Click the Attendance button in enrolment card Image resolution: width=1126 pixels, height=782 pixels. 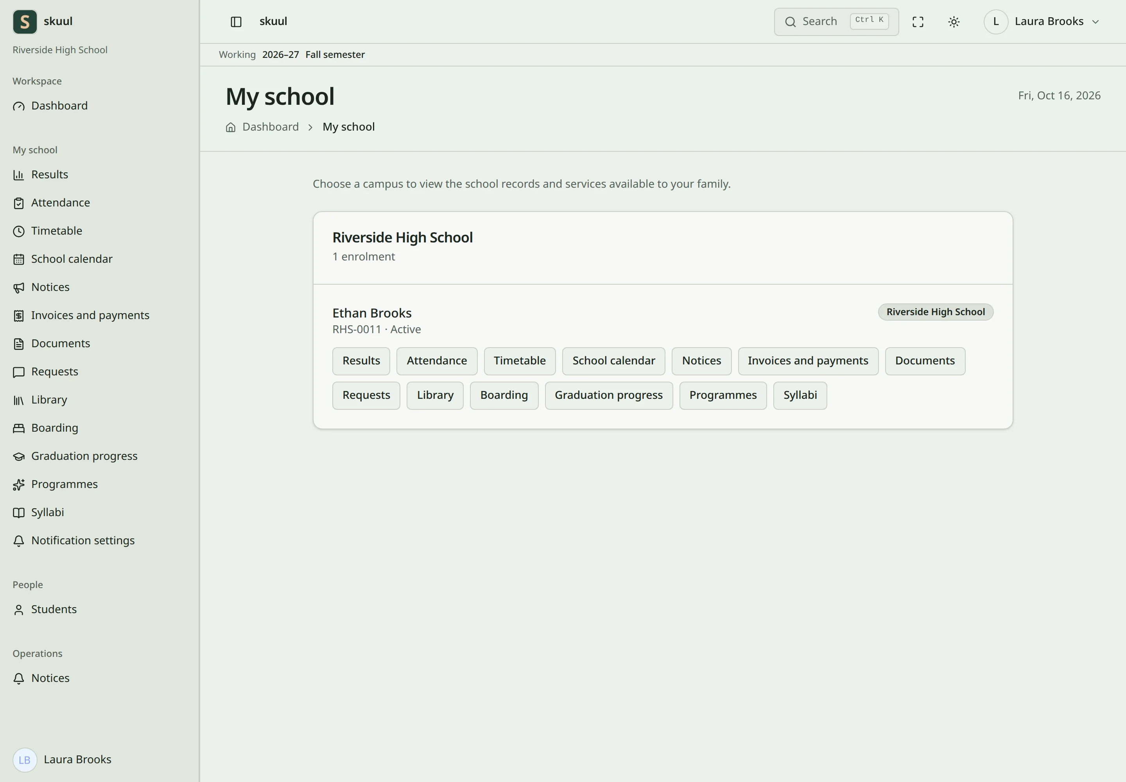(437, 361)
